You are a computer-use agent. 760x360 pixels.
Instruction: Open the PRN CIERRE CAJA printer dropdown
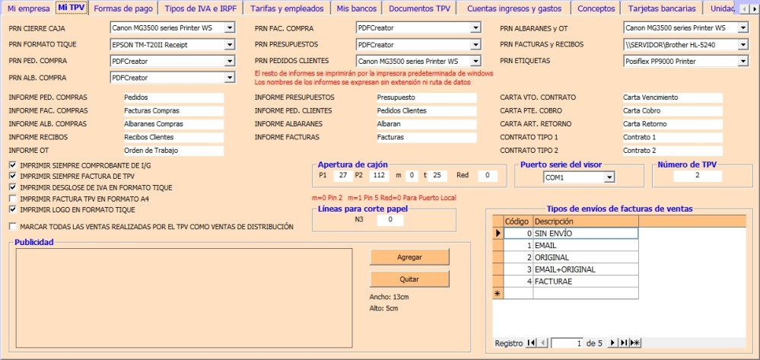[229, 27]
